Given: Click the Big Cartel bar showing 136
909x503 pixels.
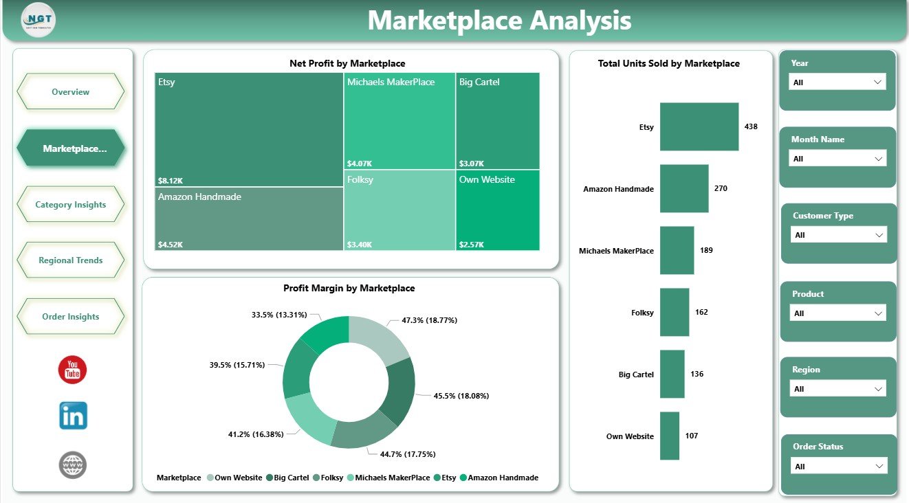Looking at the screenshot, I should point(672,374).
